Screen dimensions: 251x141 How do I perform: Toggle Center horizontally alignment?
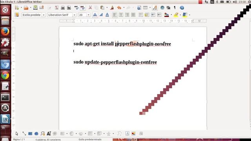[x=121, y=15]
